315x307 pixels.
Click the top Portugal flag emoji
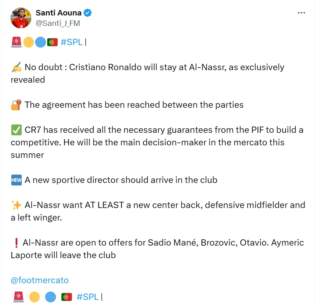pyautogui.click(x=52, y=42)
